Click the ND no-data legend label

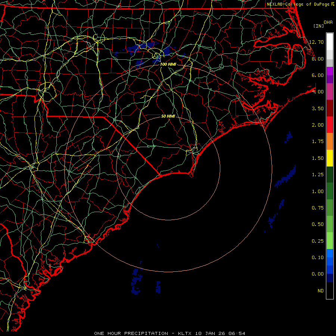pos(321,291)
